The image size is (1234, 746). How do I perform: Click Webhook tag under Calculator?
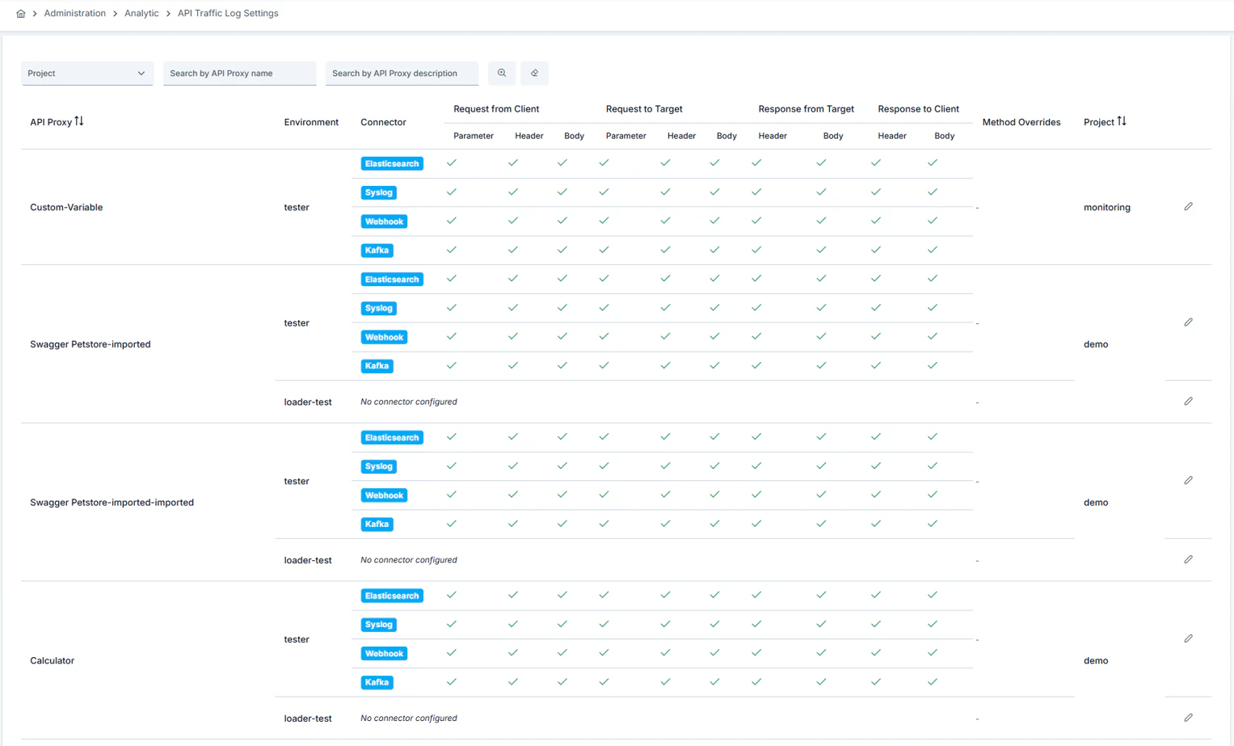(384, 654)
